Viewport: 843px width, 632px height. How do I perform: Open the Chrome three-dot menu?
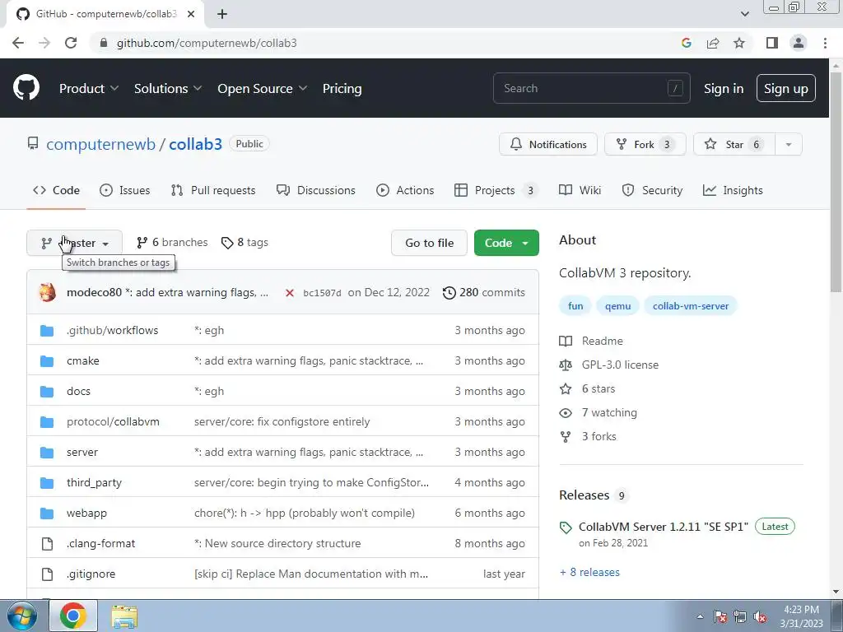point(825,43)
